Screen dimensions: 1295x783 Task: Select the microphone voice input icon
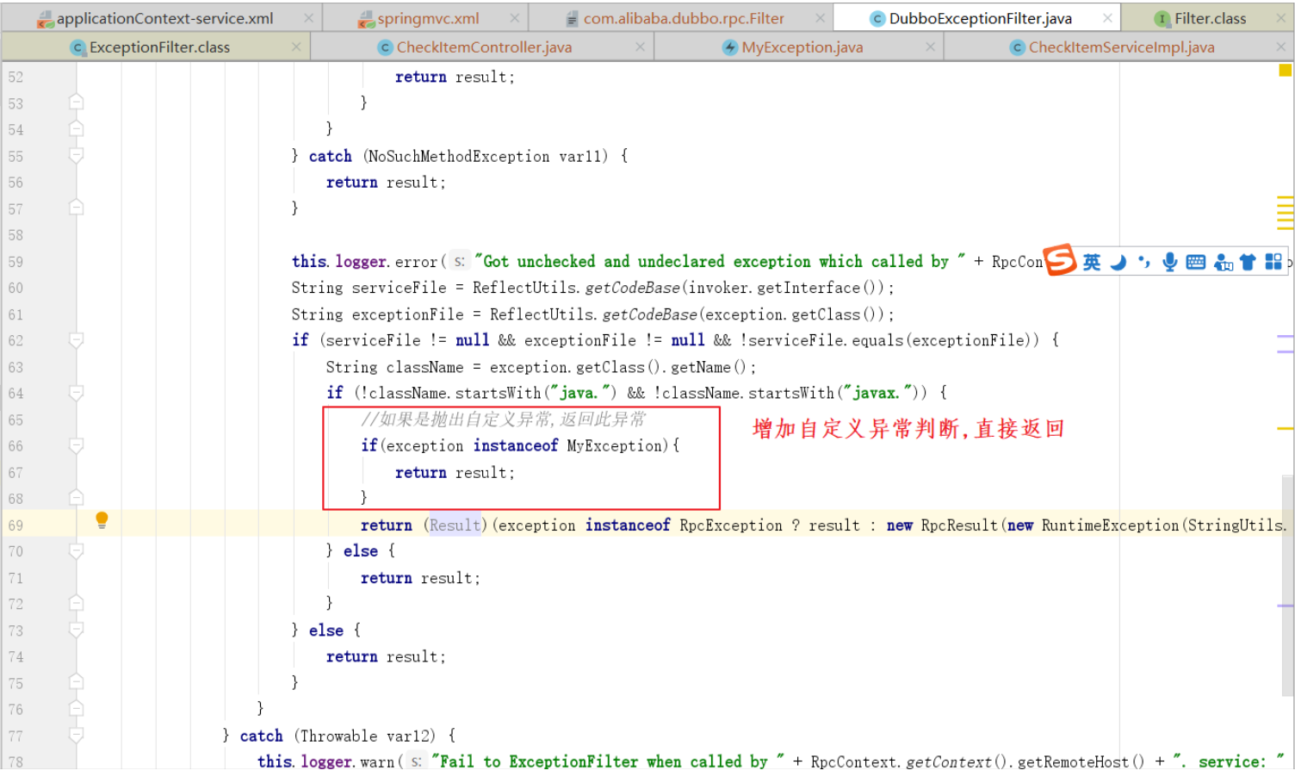pyautogui.click(x=1169, y=261)
